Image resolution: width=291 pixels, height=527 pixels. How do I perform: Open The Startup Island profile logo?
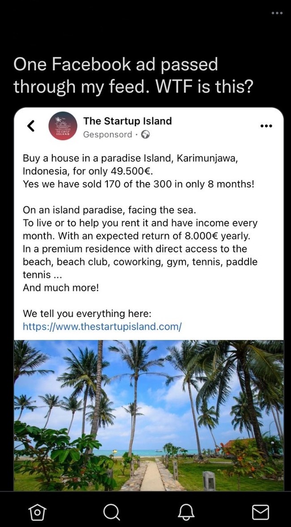tap(63, 126)
